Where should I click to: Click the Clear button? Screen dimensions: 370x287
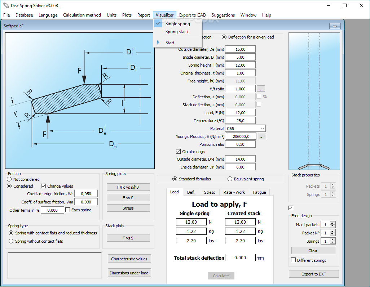313,251
